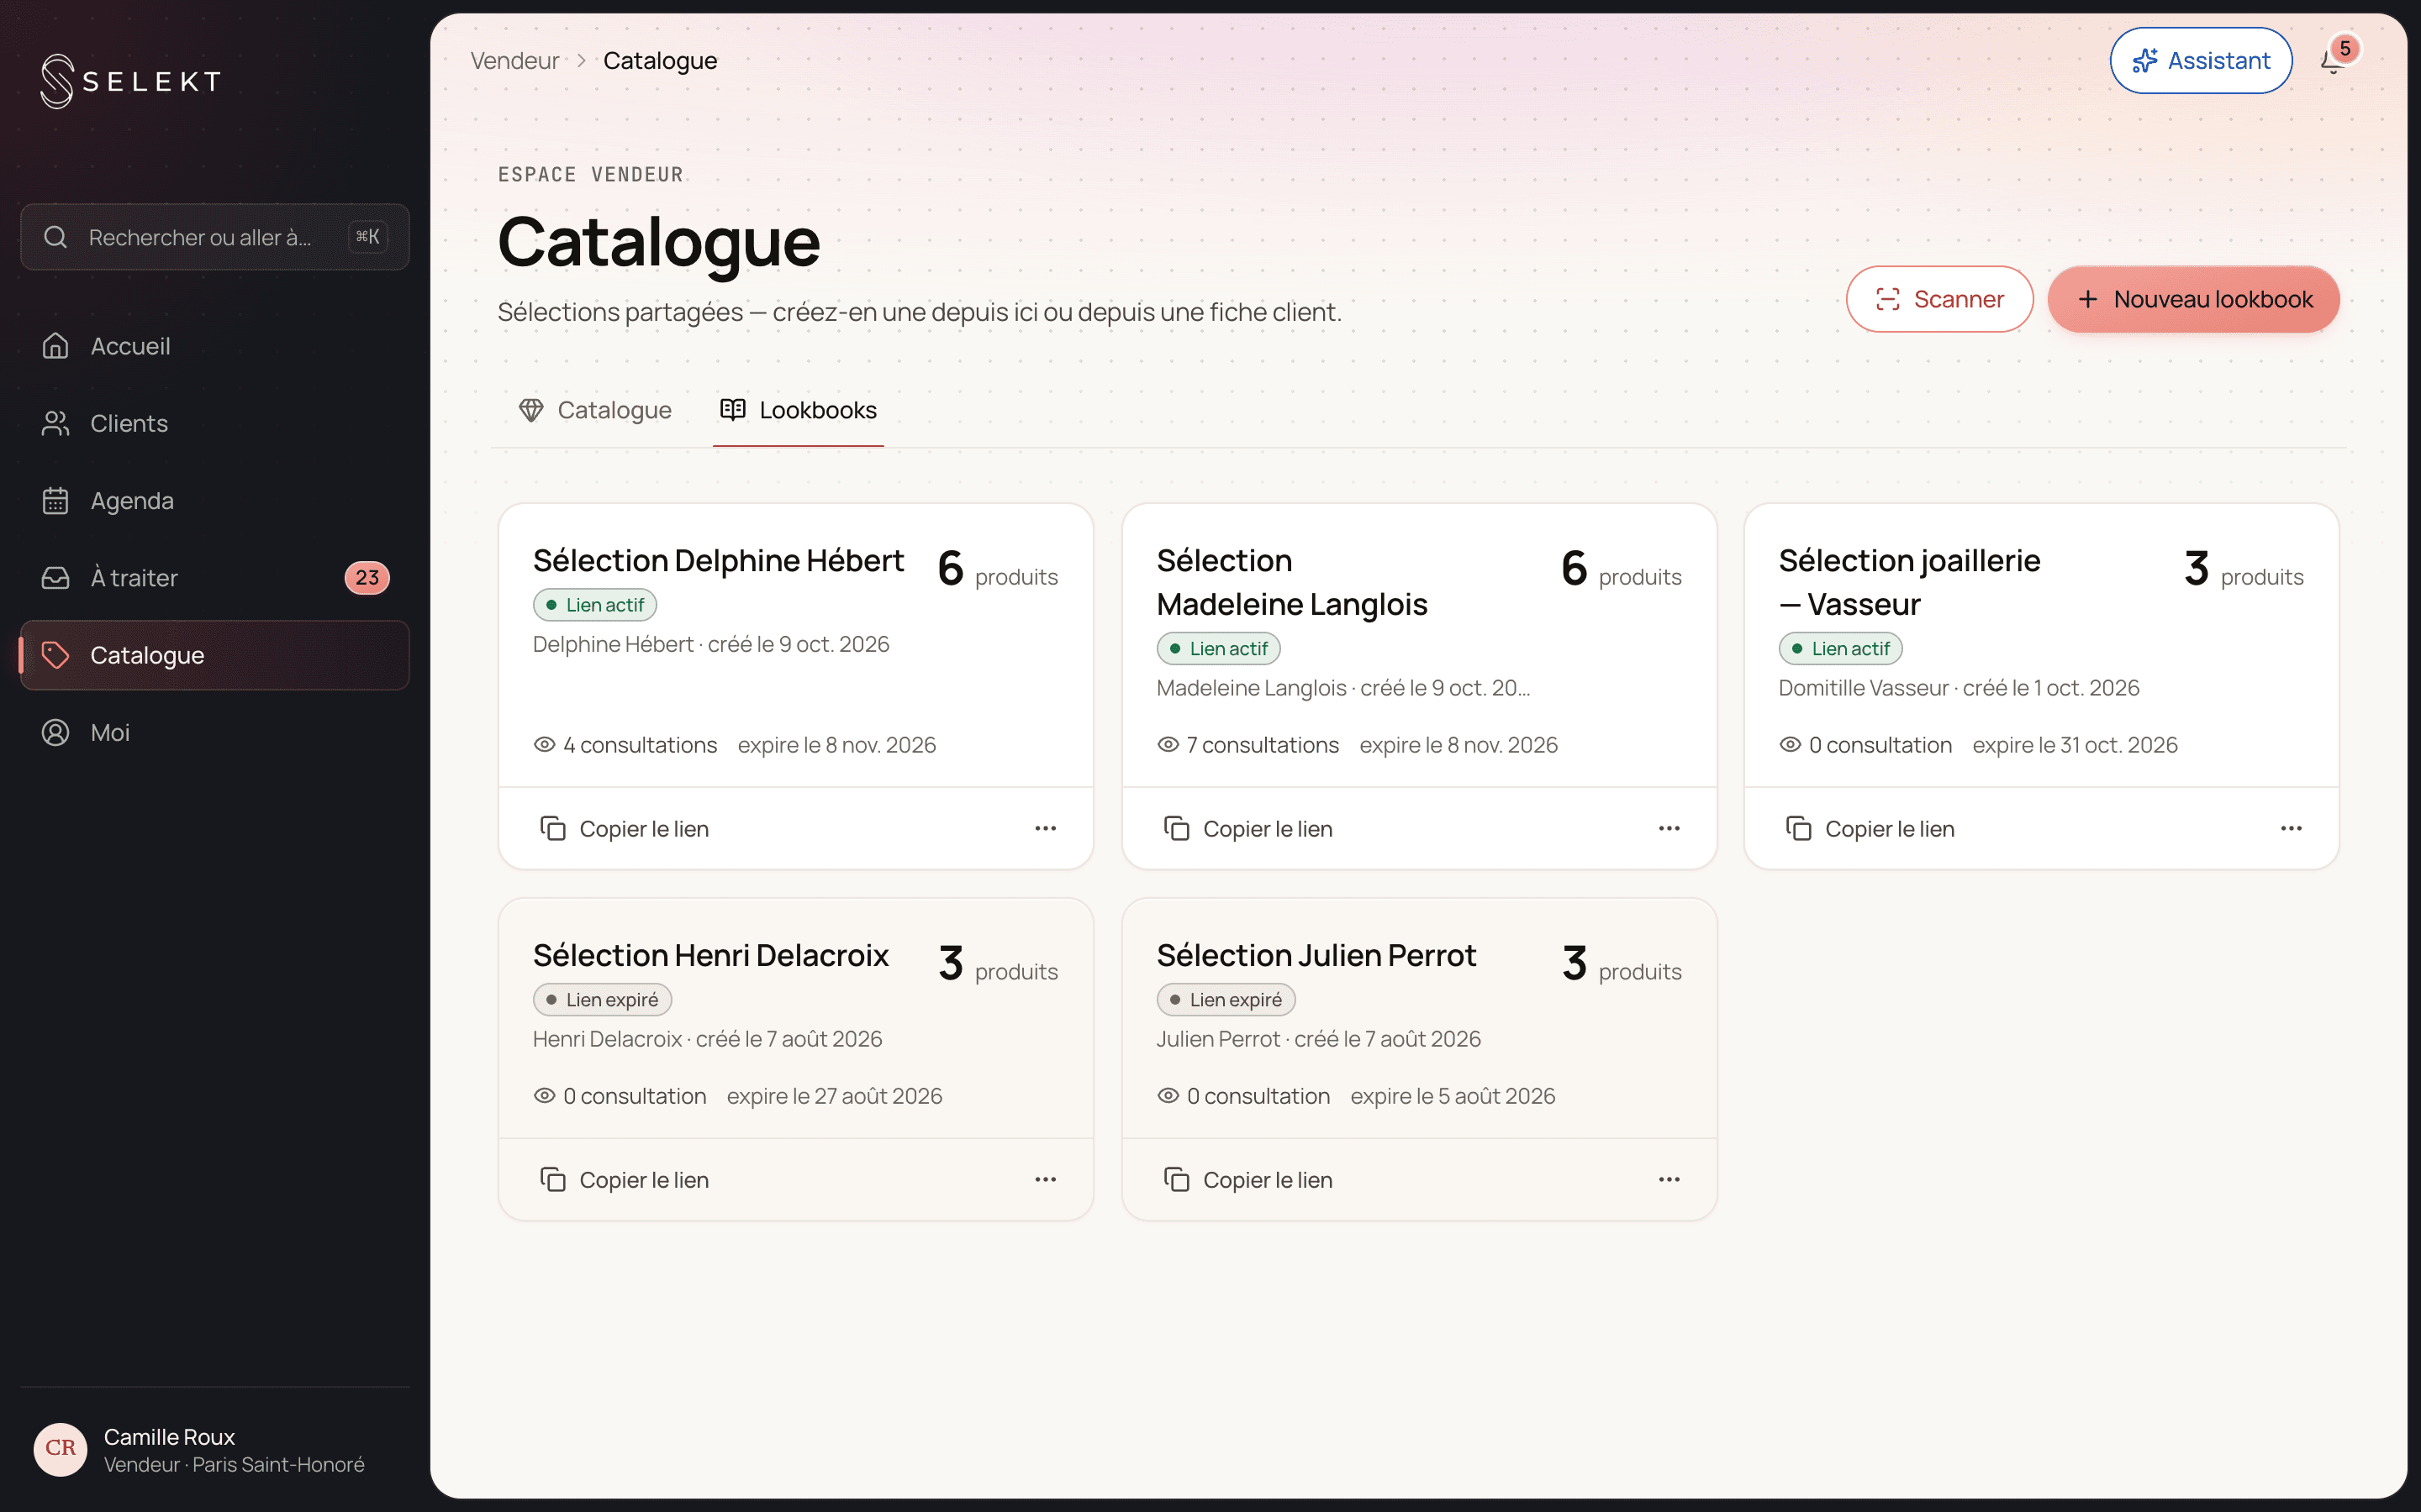Click the Scanner button
This screenshot has width=2421, height=1512.
point(1938,299)
